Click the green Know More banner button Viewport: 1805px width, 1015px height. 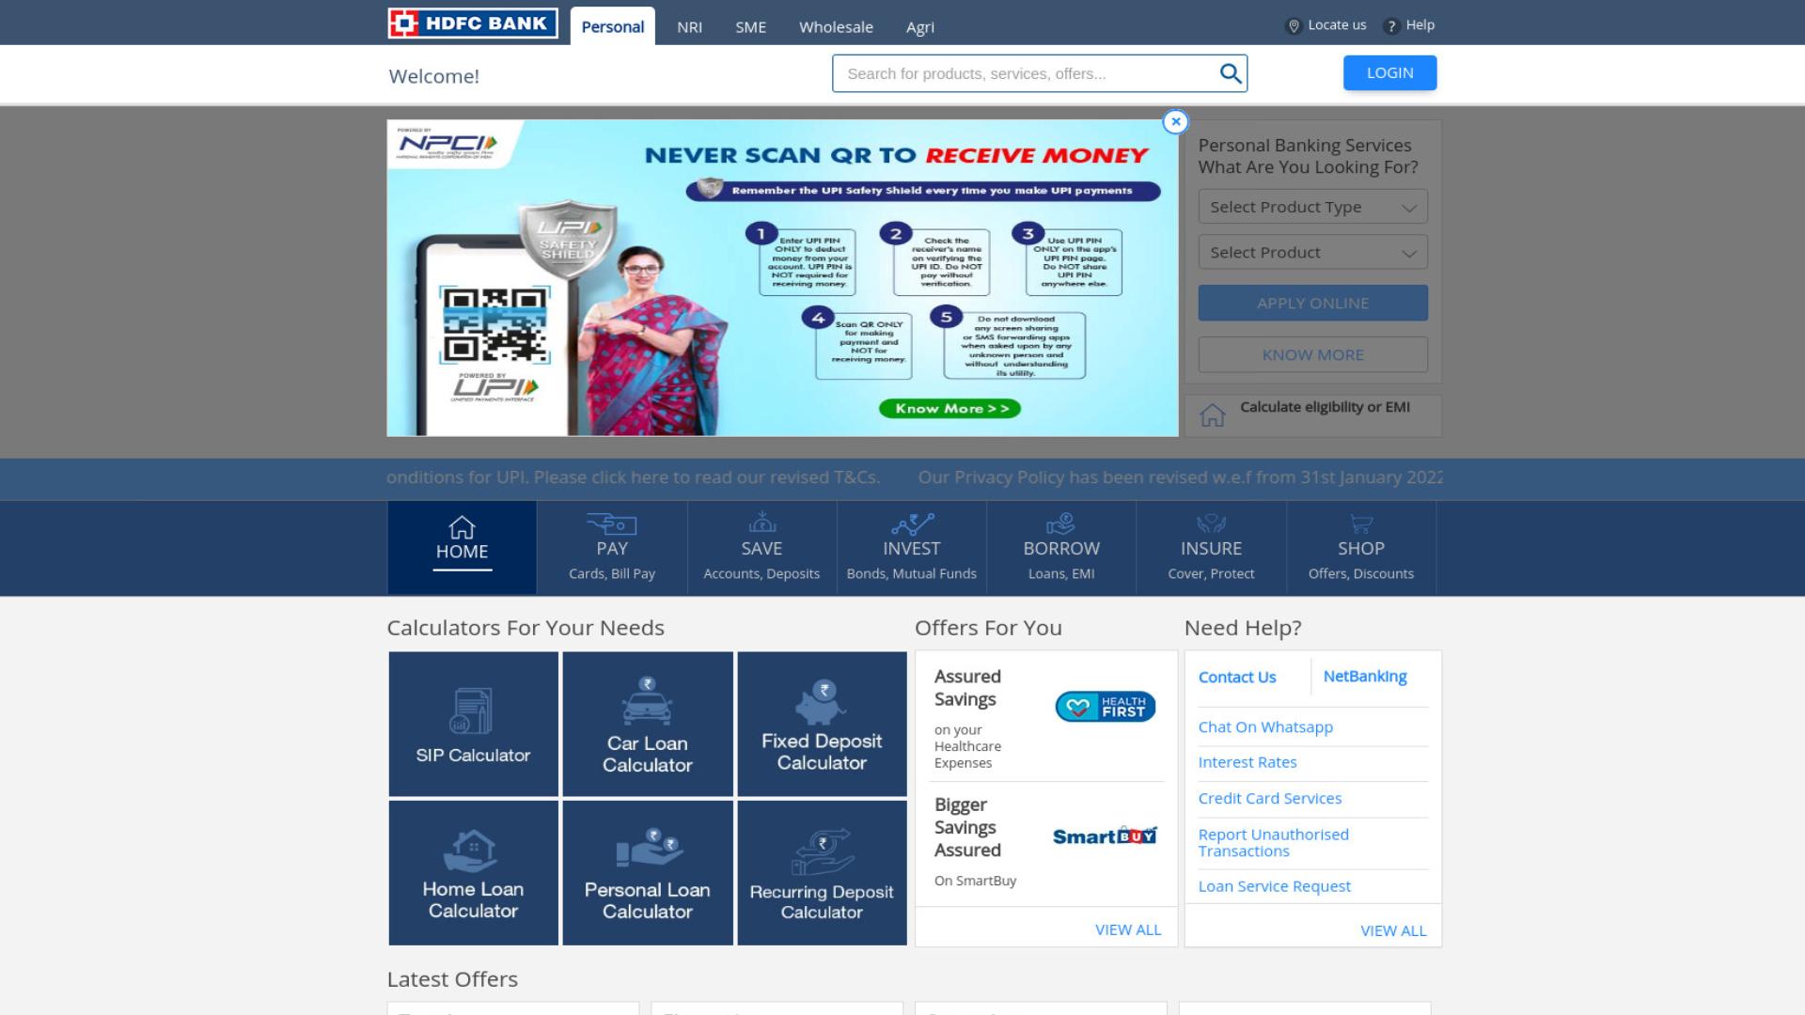(x=950, y=409)
